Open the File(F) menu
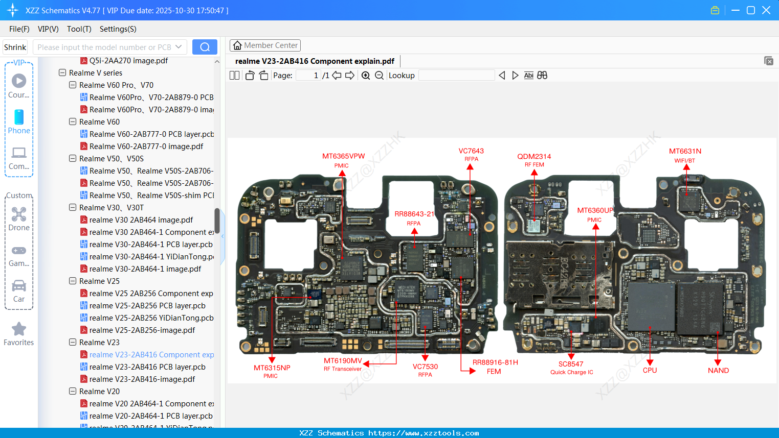This screenshot has height=438, width=779. point(19,29)
